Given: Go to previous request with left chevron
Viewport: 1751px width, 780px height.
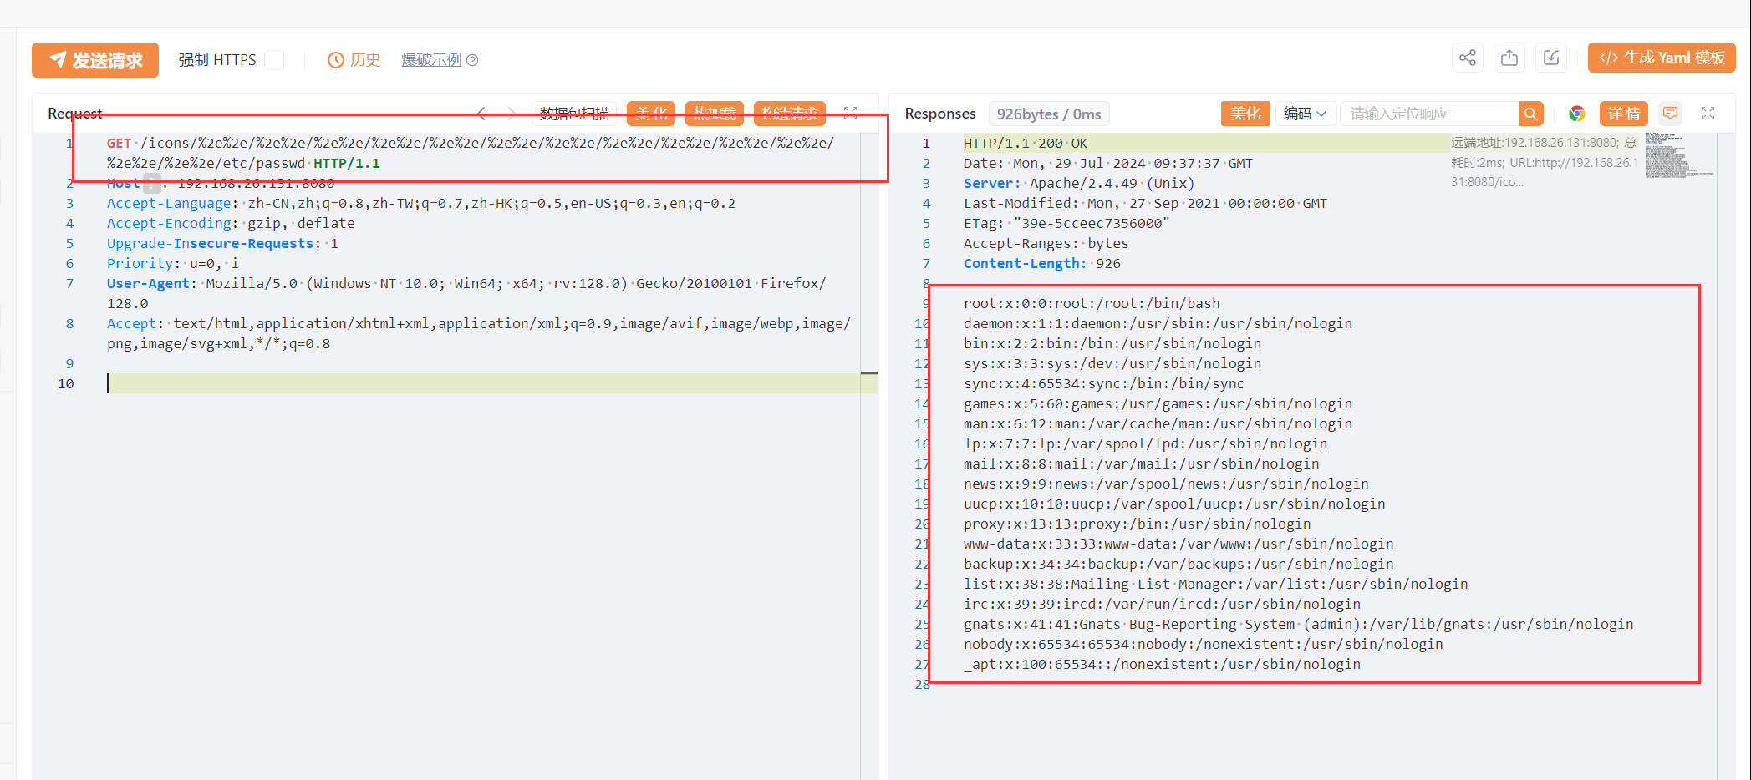Looking at the screenshot, I should pos(481,114).
